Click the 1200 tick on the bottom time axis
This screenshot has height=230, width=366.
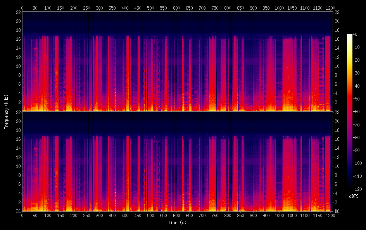(x=330, y=215)
